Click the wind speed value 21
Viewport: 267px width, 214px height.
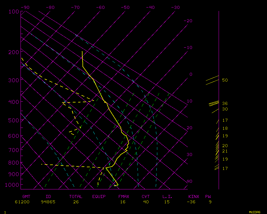point(225,151)
